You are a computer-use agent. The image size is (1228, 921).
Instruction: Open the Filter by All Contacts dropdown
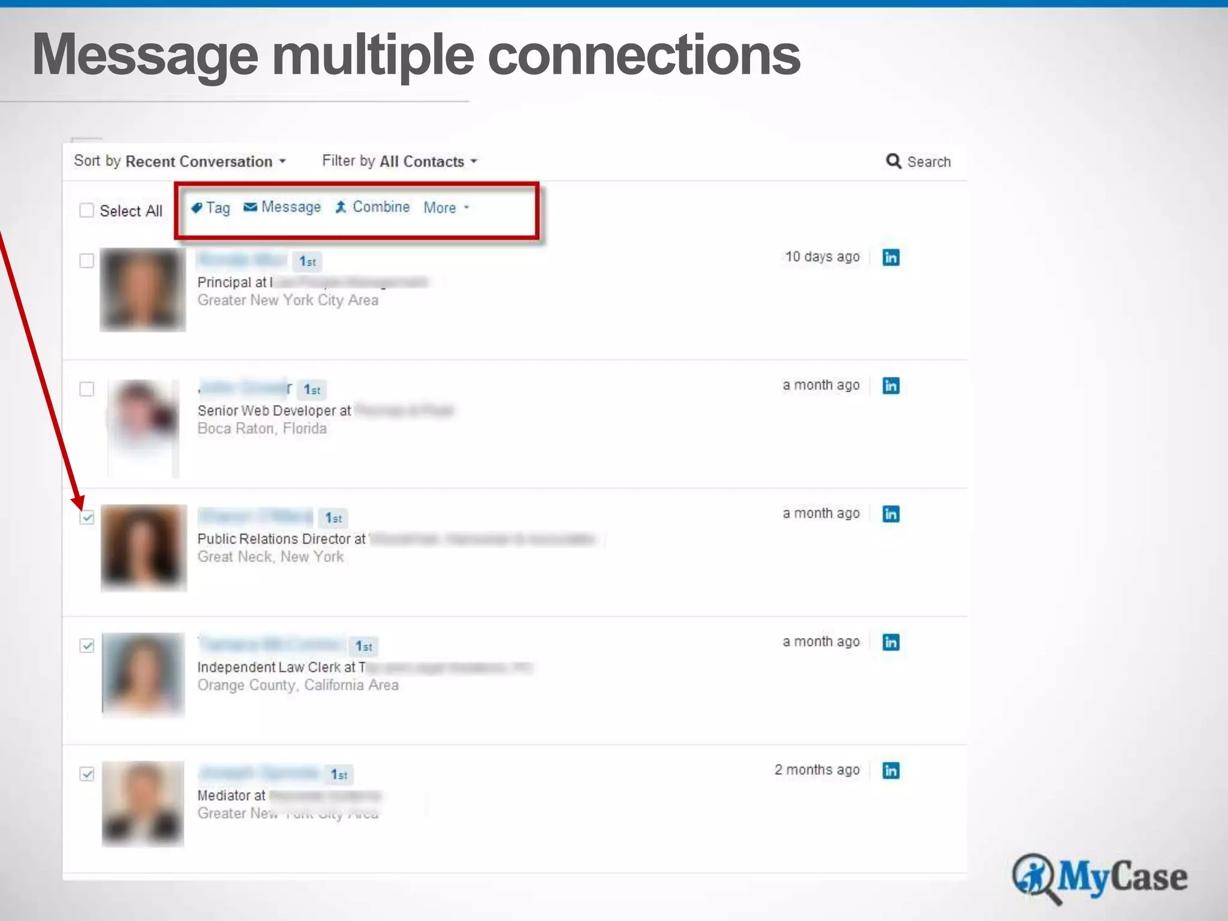[x=399, y=161]
